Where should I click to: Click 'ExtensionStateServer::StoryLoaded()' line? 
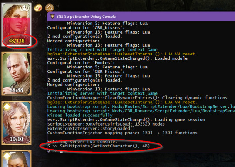[91, 128]
